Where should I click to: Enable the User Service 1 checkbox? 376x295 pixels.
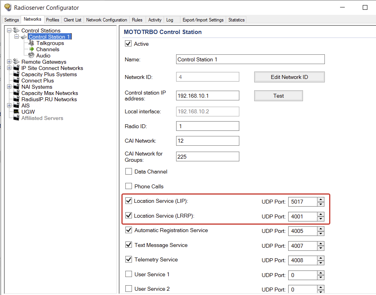click(x=128, y=274)
